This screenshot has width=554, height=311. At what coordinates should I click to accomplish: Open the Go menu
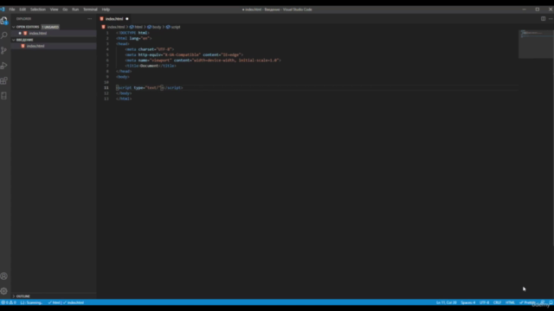click(65, 10)
